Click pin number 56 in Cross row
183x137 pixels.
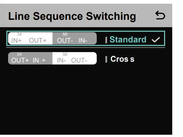tap(65, 54)
